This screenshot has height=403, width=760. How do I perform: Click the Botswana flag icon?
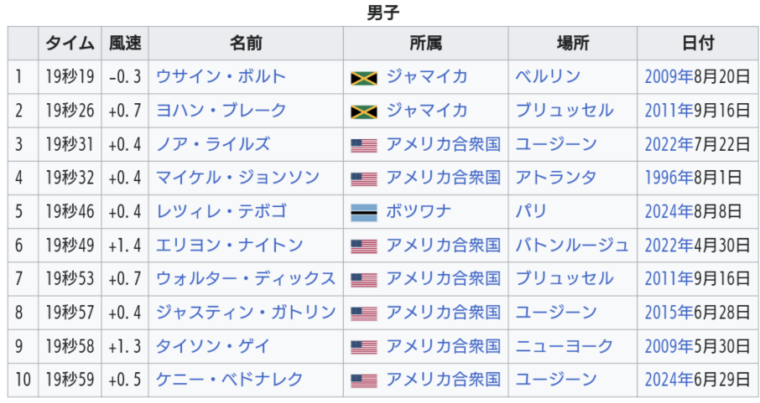coord(363,212)
